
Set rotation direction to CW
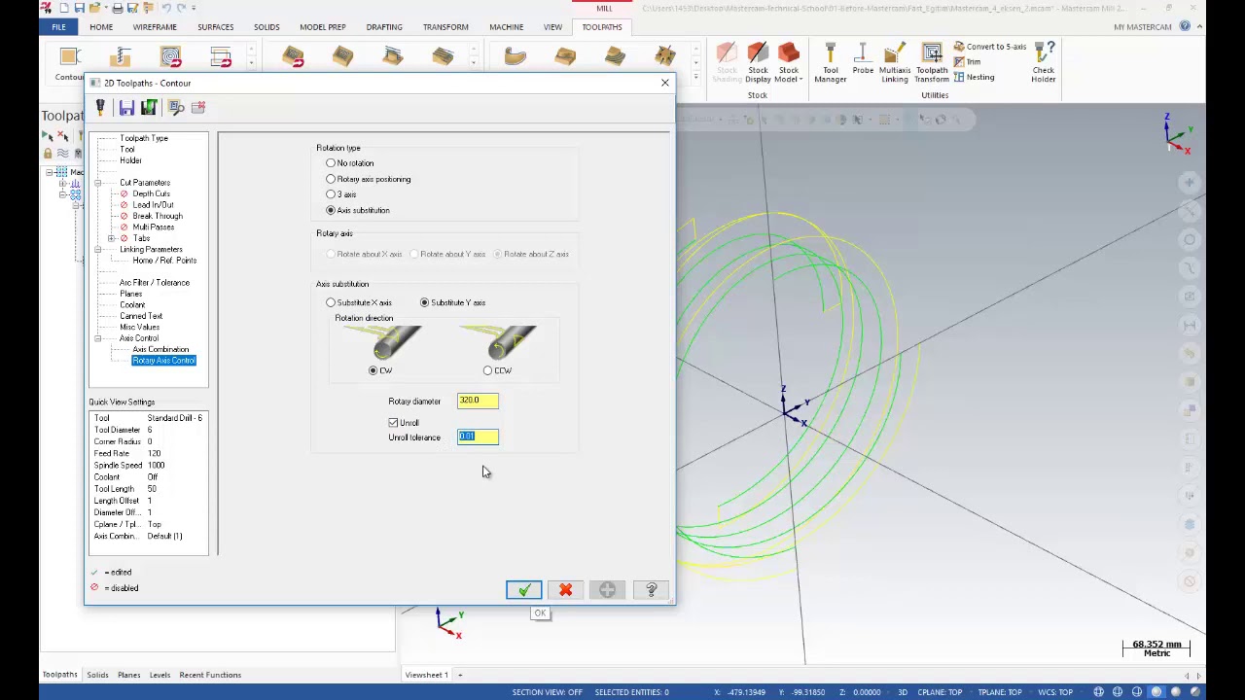point(373,370)
